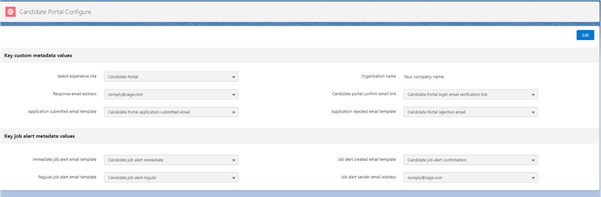Open Application rejected email template dropdown
The height and width of the screenshot is (197, 601).
[470, 112]
